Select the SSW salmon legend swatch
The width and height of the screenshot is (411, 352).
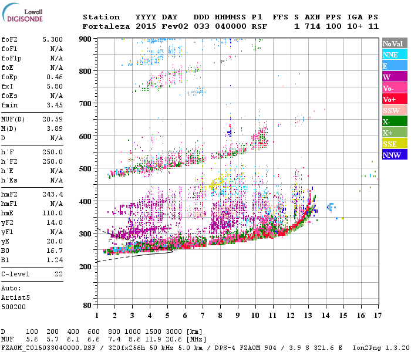pyautogui.click(x=395, y=110)
